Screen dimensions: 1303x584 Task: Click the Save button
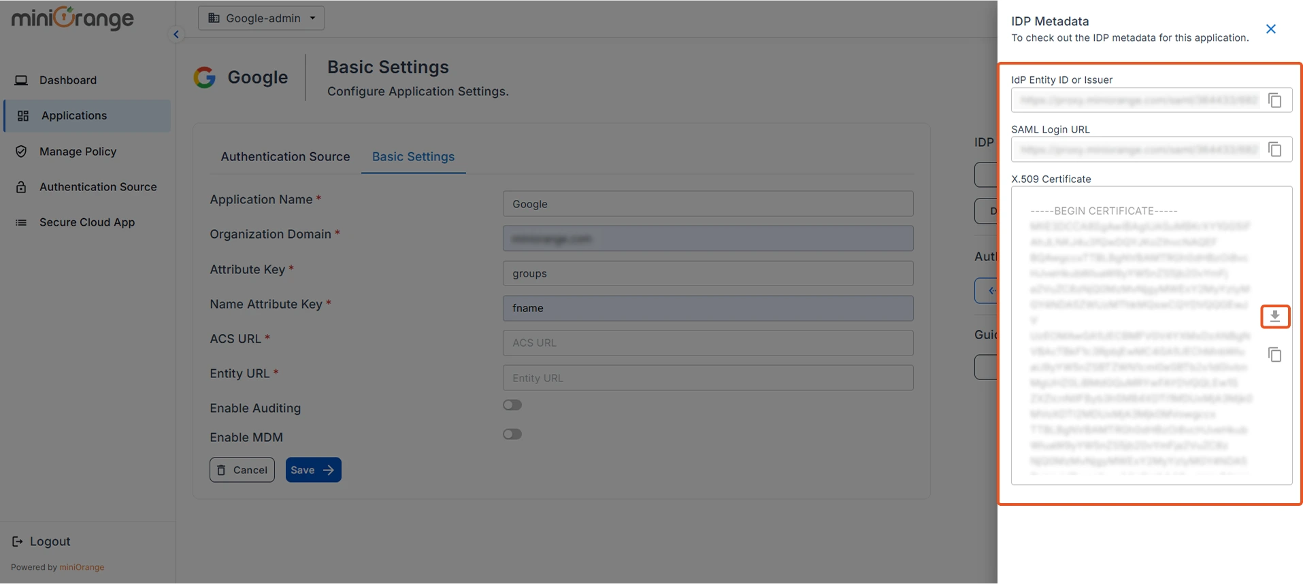point(313,470)
